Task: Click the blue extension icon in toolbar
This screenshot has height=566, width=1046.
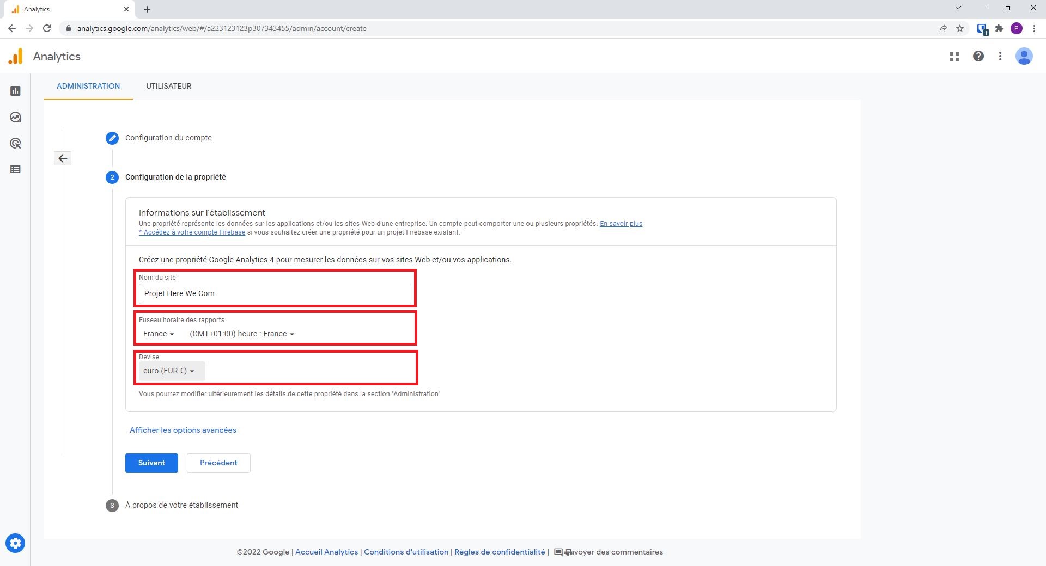Action: pos(983,29)
